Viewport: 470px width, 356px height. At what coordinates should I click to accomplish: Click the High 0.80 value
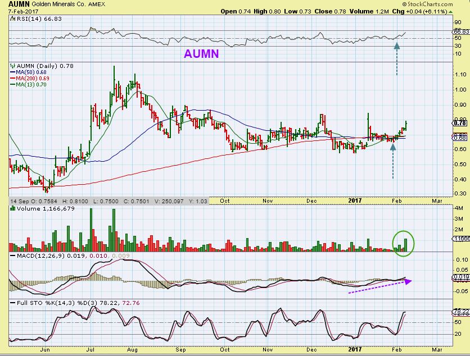267,12
